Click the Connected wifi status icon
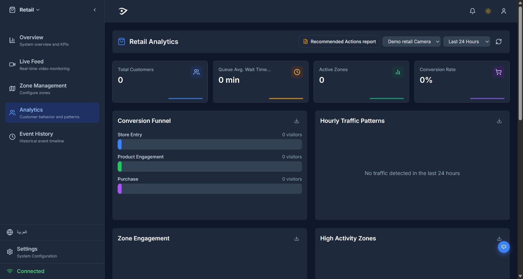 [10, 271]
